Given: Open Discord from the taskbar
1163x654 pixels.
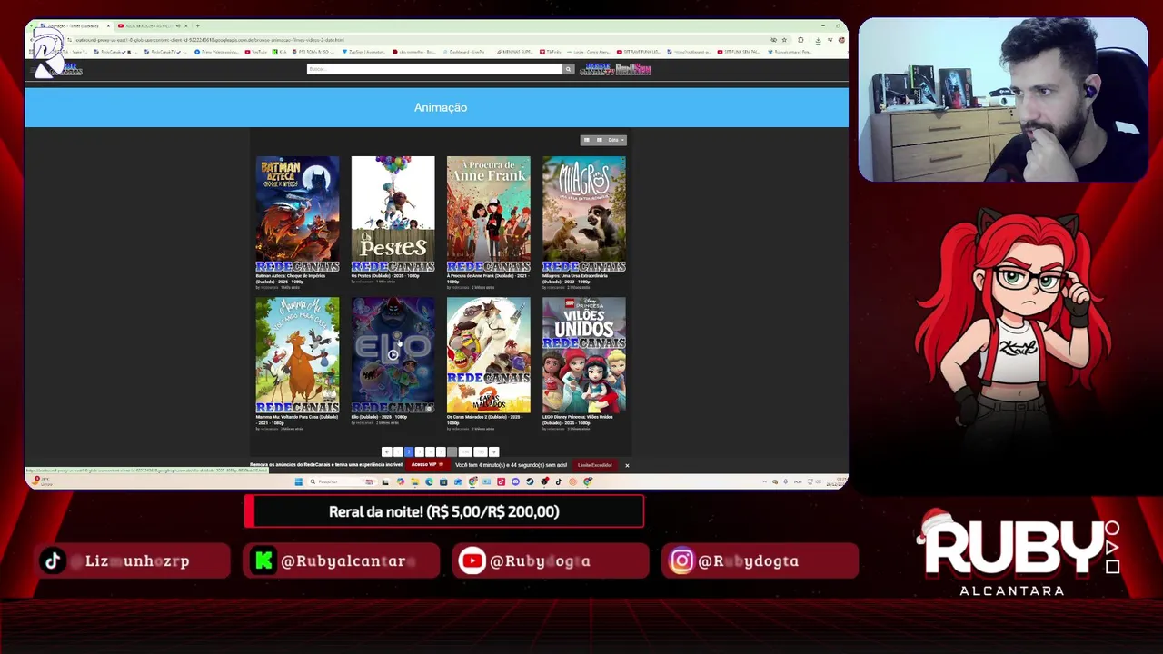Looking at the screenshot, I should pyautogui.click(x=515, y=482).
